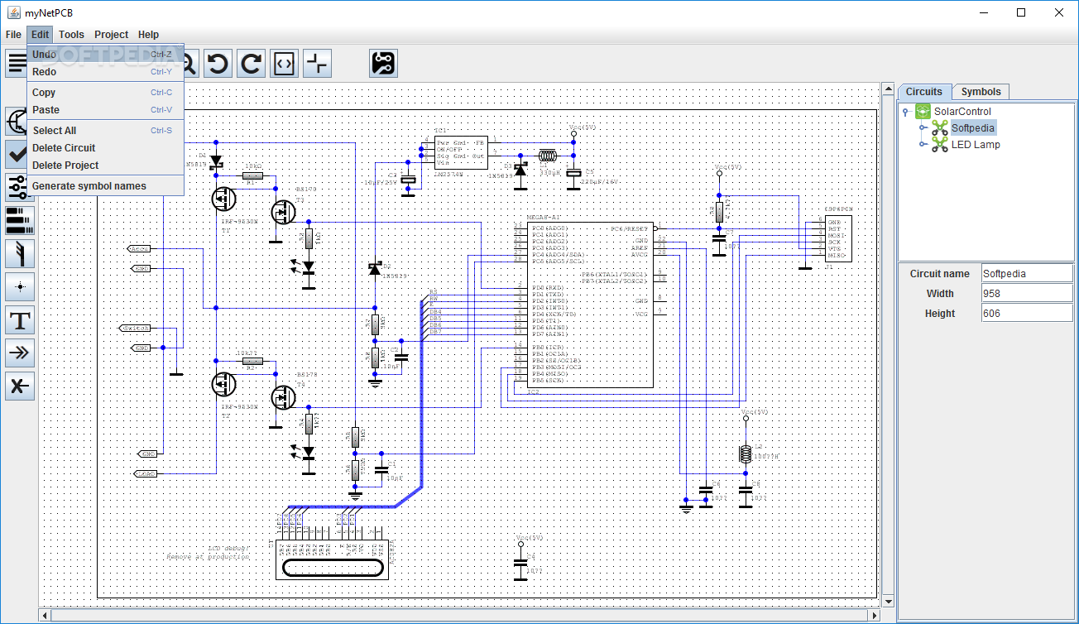Select the text T tool

tap(20, 320)
